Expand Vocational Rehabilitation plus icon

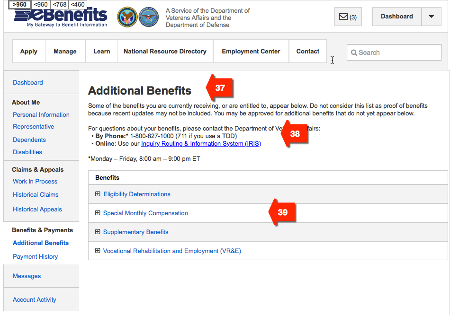coord(98,251)
